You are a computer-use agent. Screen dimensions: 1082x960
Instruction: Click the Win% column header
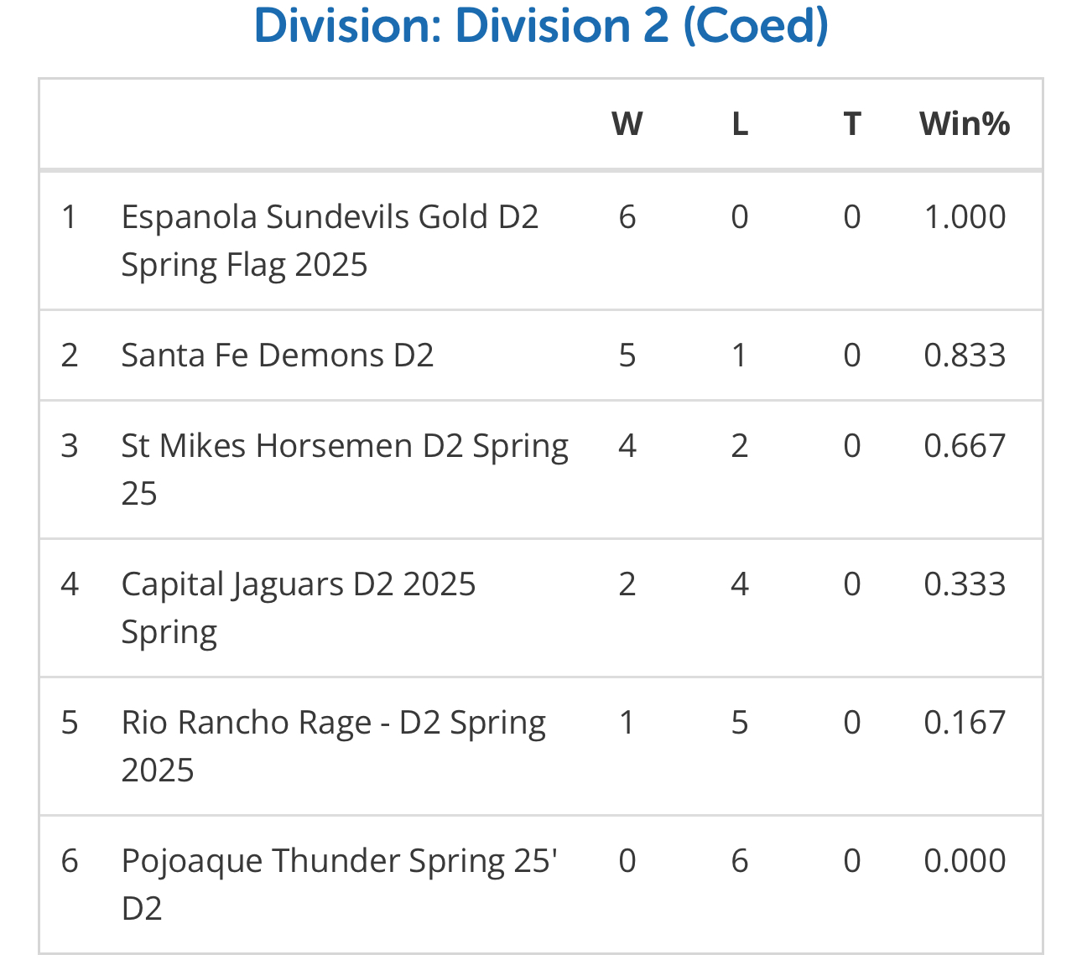coord(965,124)
